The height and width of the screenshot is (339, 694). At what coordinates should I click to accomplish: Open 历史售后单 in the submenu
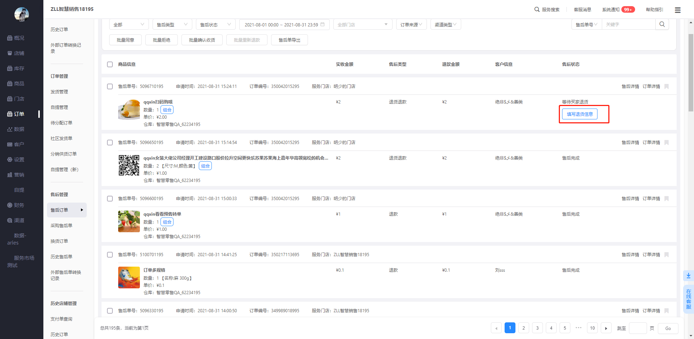click(x=61, y=257)
